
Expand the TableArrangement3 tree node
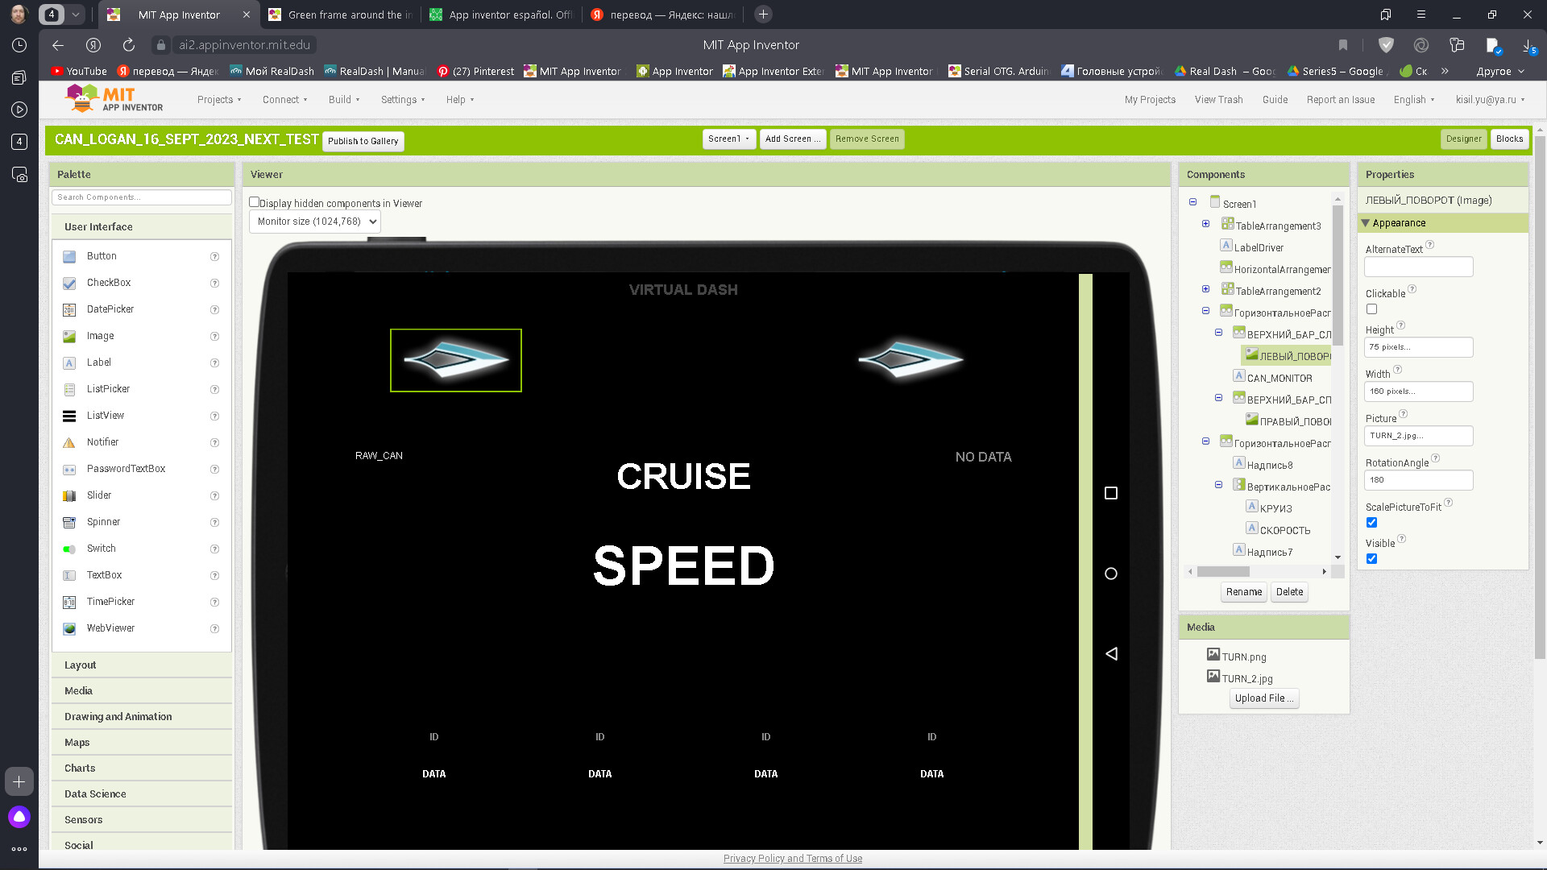pos(1205,223)
